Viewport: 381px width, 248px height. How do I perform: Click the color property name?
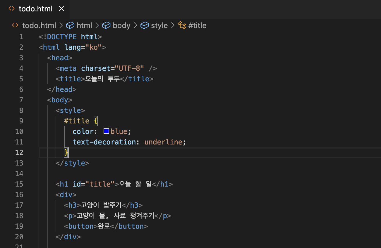(x=83, y=132)
